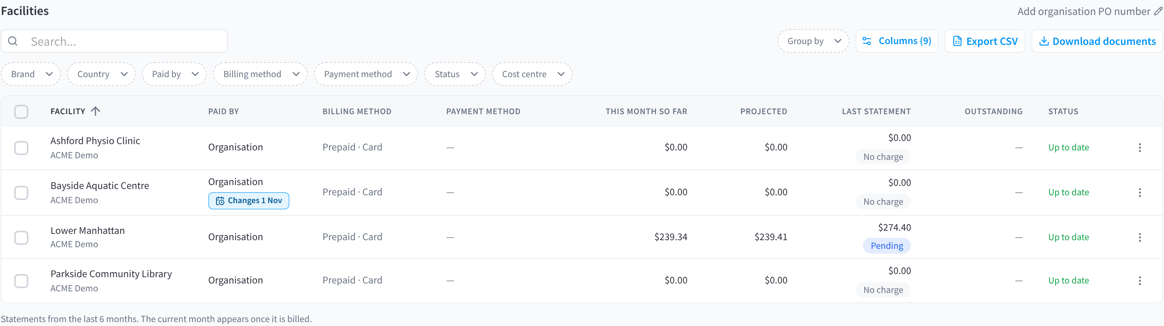The image size is (1164, 326).
Task: Click the search magnifier icon
Action: pos(13,41)
